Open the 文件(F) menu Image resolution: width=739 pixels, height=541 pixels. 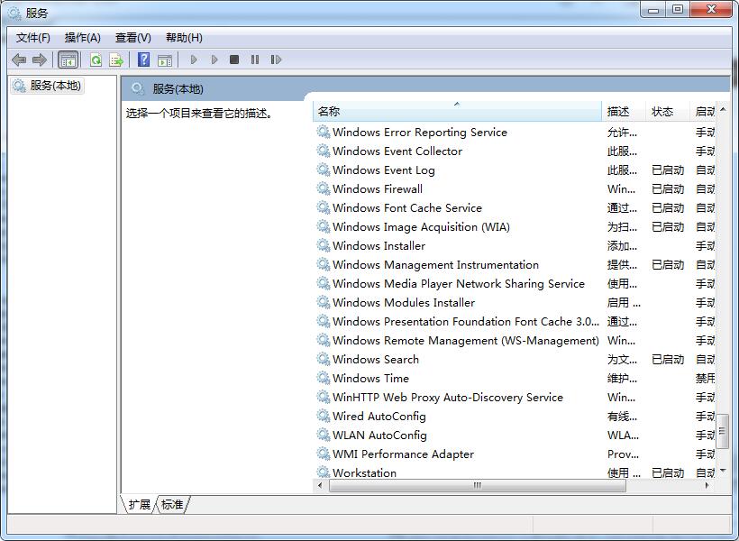pos(33,38)
